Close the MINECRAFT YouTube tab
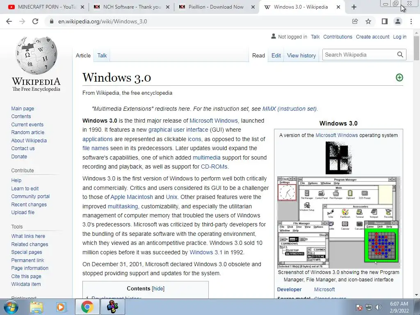Image resolution: width=420 pixels, height=315 pixels. pyautogui.click(x=82, y=7)
